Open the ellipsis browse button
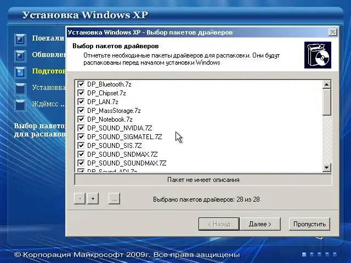 click(114, 198)
